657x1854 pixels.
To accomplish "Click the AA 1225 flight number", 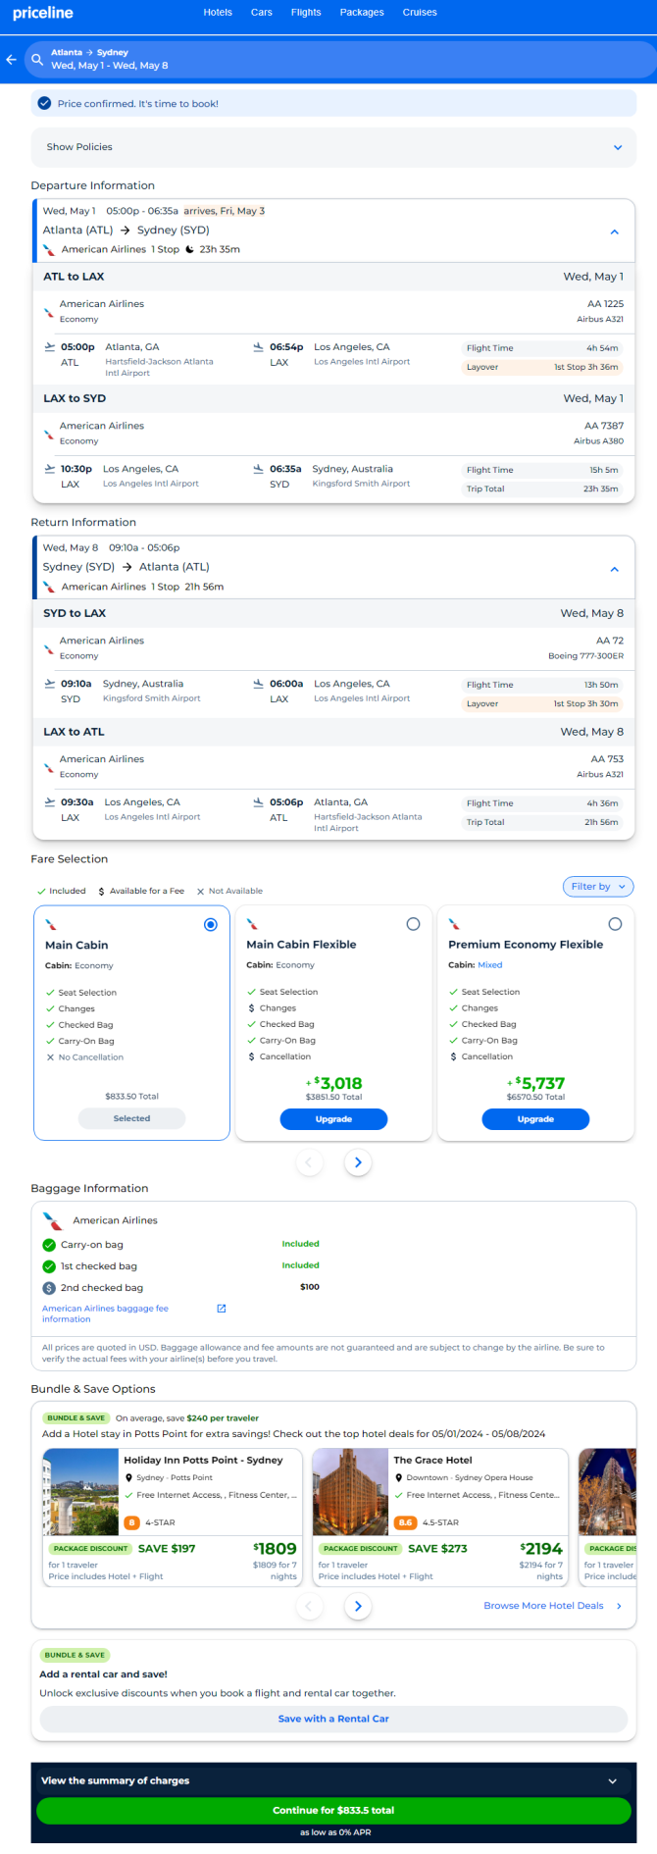I will [605, 304].
